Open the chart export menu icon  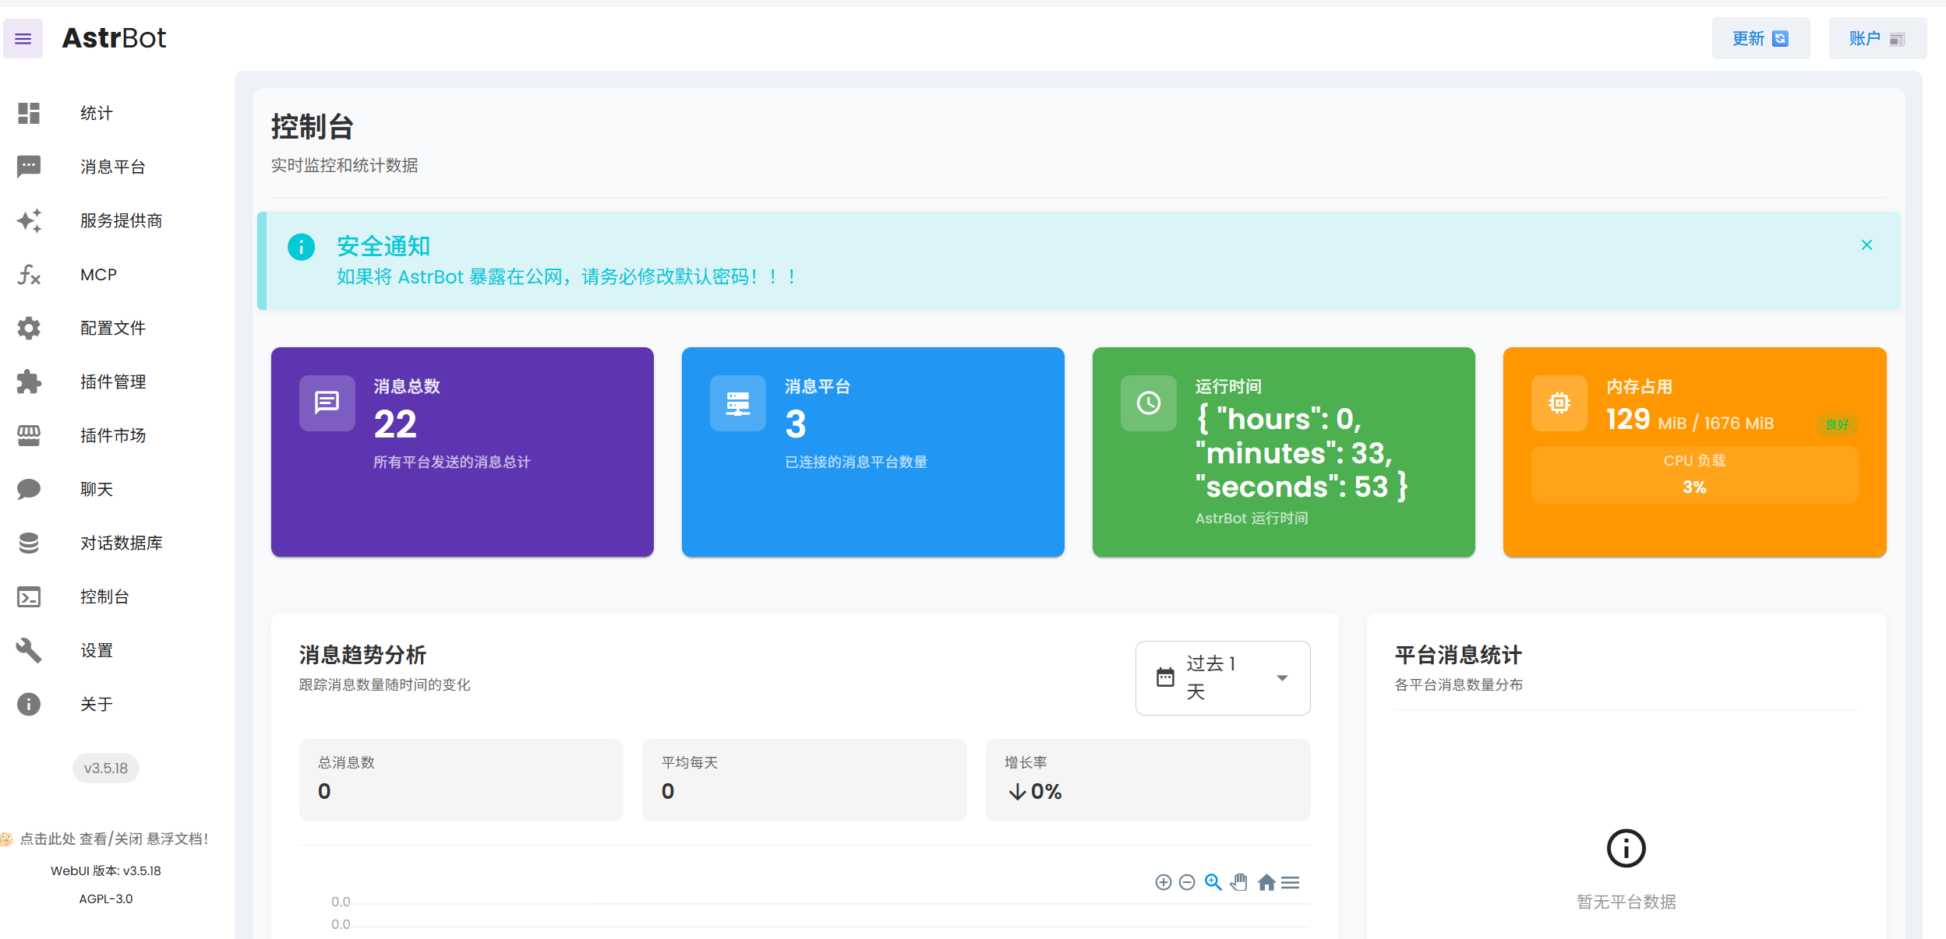pyautogui.click(x=1291, y=882)
